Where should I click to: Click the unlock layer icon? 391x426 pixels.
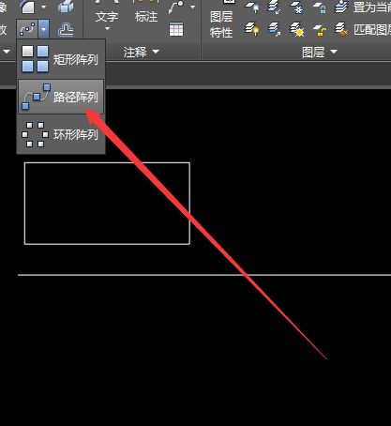point(320,30)
